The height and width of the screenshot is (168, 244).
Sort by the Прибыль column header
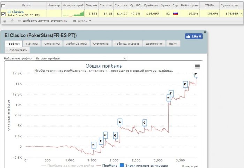tap(151, 5)
